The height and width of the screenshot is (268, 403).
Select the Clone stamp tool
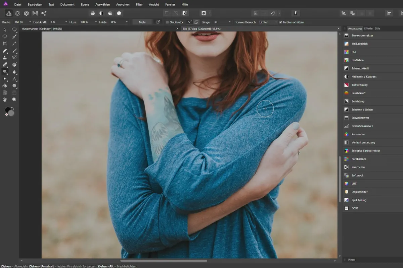point(5,58)
